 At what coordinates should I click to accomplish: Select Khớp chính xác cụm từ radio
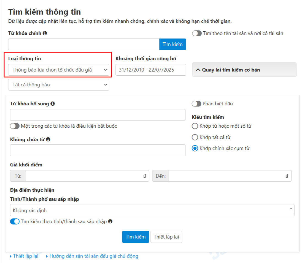[x=195, y=148]
